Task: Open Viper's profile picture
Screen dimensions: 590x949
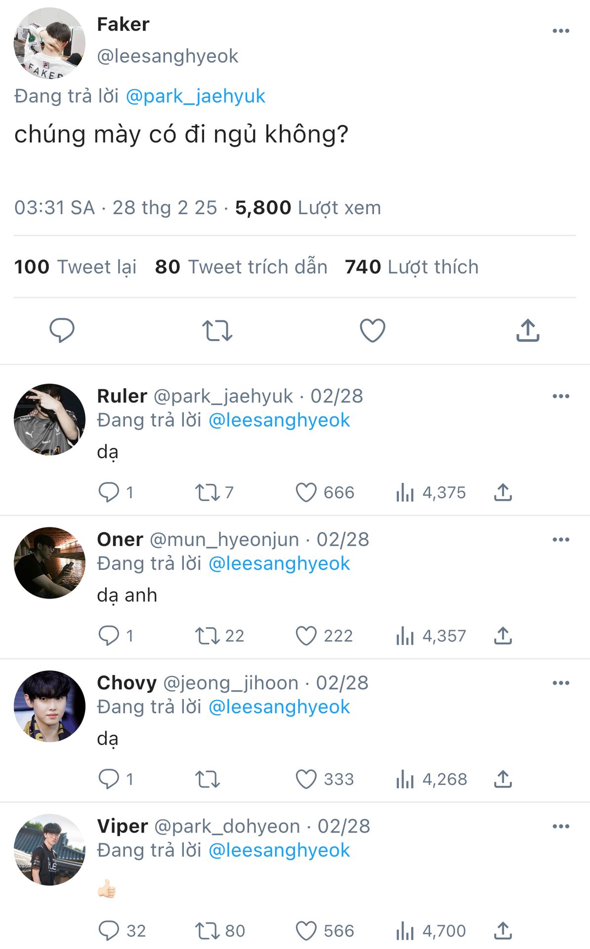Action: pyautogui.click(x=49, y=850)
